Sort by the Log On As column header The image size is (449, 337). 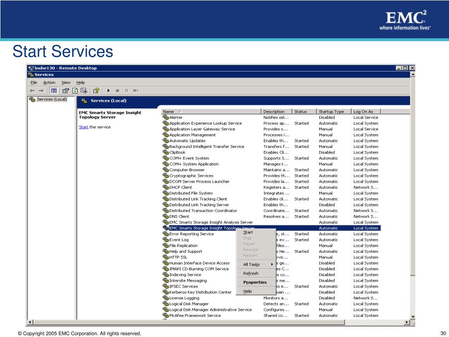366,111
